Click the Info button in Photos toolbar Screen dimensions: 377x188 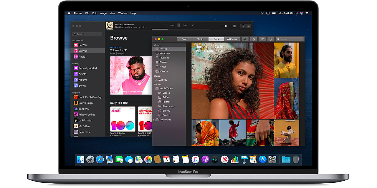click(245, 39)
